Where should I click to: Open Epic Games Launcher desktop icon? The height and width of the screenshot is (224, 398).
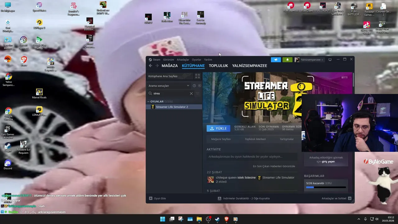(x=8, y=132)
